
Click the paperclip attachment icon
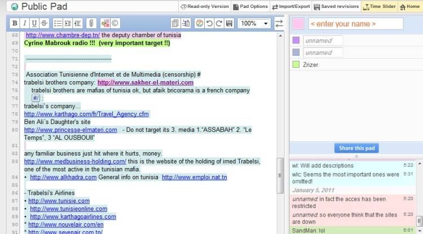91,24
